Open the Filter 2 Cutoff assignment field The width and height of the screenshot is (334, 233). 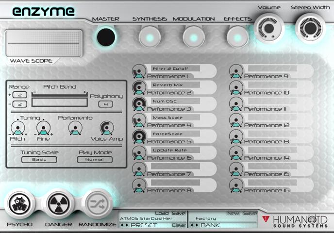click(x=175, y=68)
